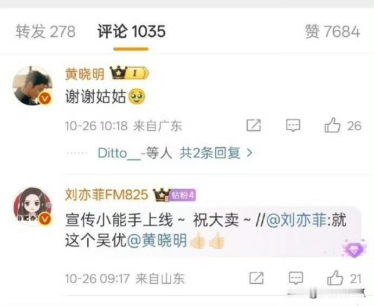Screen dimensions: 374x306
Task: Switch to the 转发 278 tab
Action: [46, 31]
